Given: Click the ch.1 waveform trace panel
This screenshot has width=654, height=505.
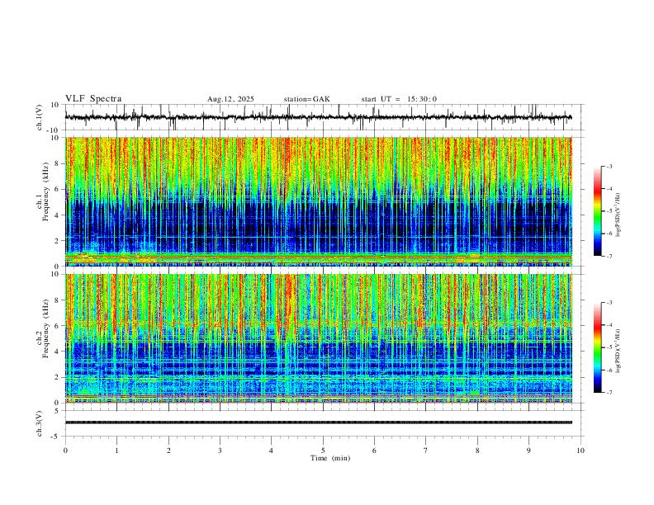Looking at the screenshot, I should coord(325,117).
